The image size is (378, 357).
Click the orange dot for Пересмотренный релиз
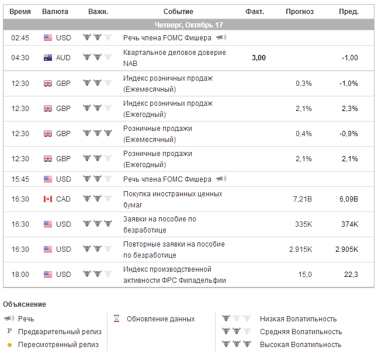[x=9, y=345]
